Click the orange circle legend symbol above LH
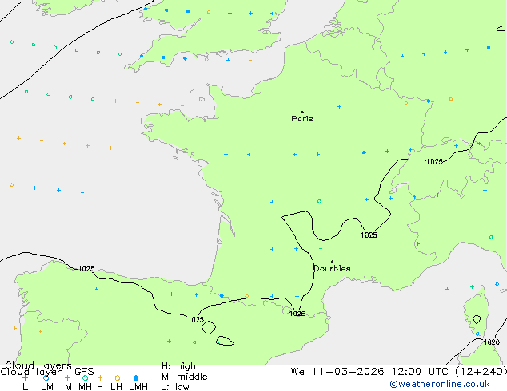Screen dimensions: 507x391 (x=118, y=377)
